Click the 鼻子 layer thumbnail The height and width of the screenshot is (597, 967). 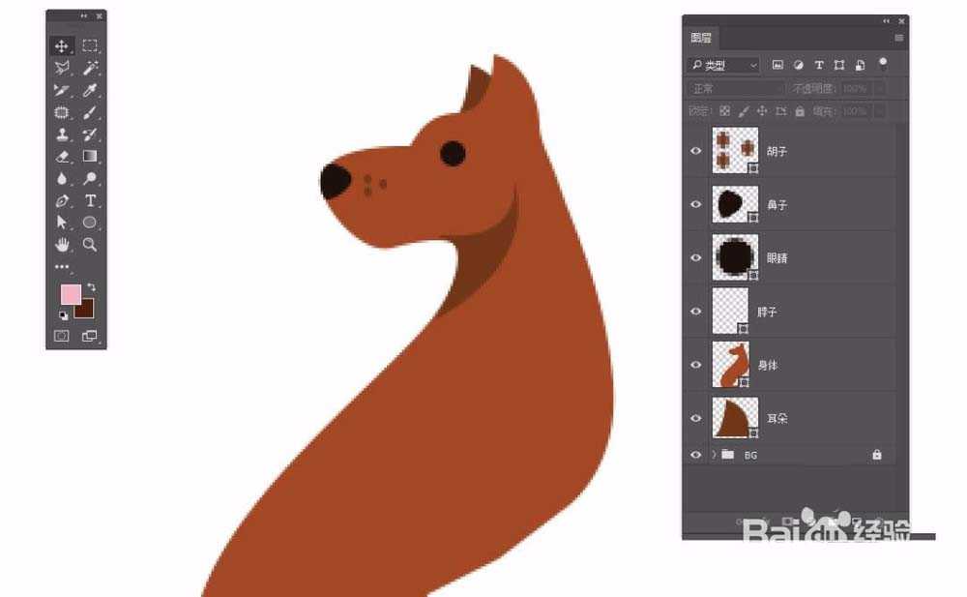pyautogui.click(x=731, y=204)
